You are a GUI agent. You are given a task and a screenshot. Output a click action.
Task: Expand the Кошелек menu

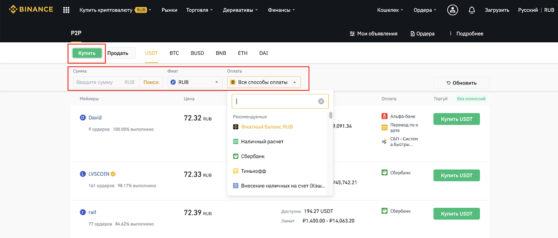click(390, 10)
